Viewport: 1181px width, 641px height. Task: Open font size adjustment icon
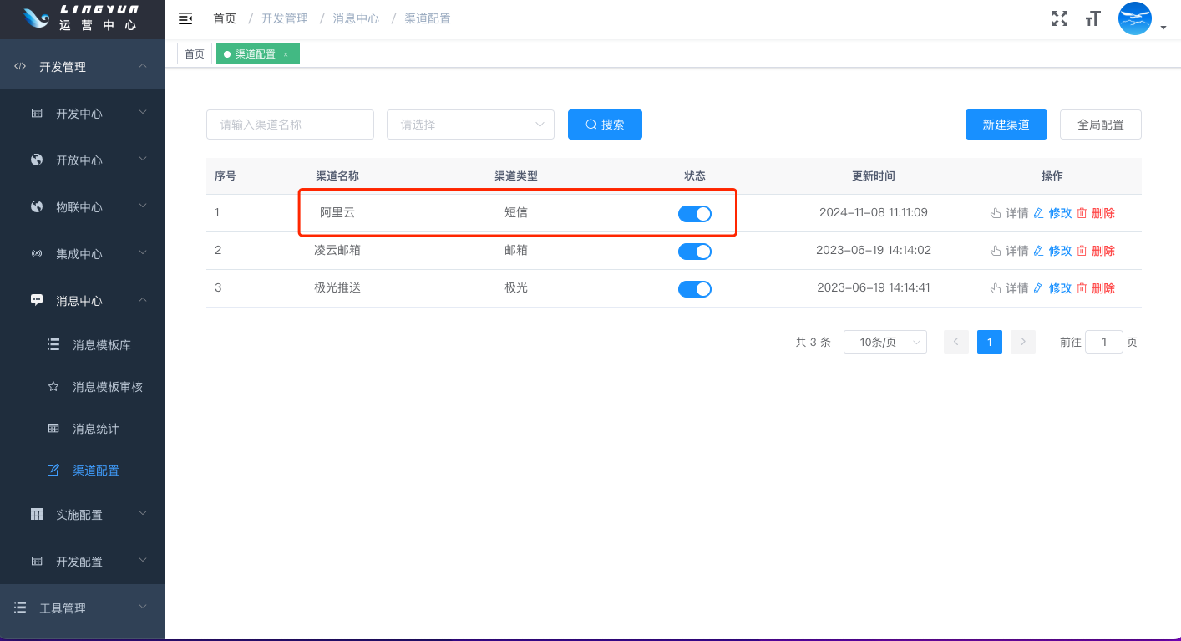(x=1092, y=18)
